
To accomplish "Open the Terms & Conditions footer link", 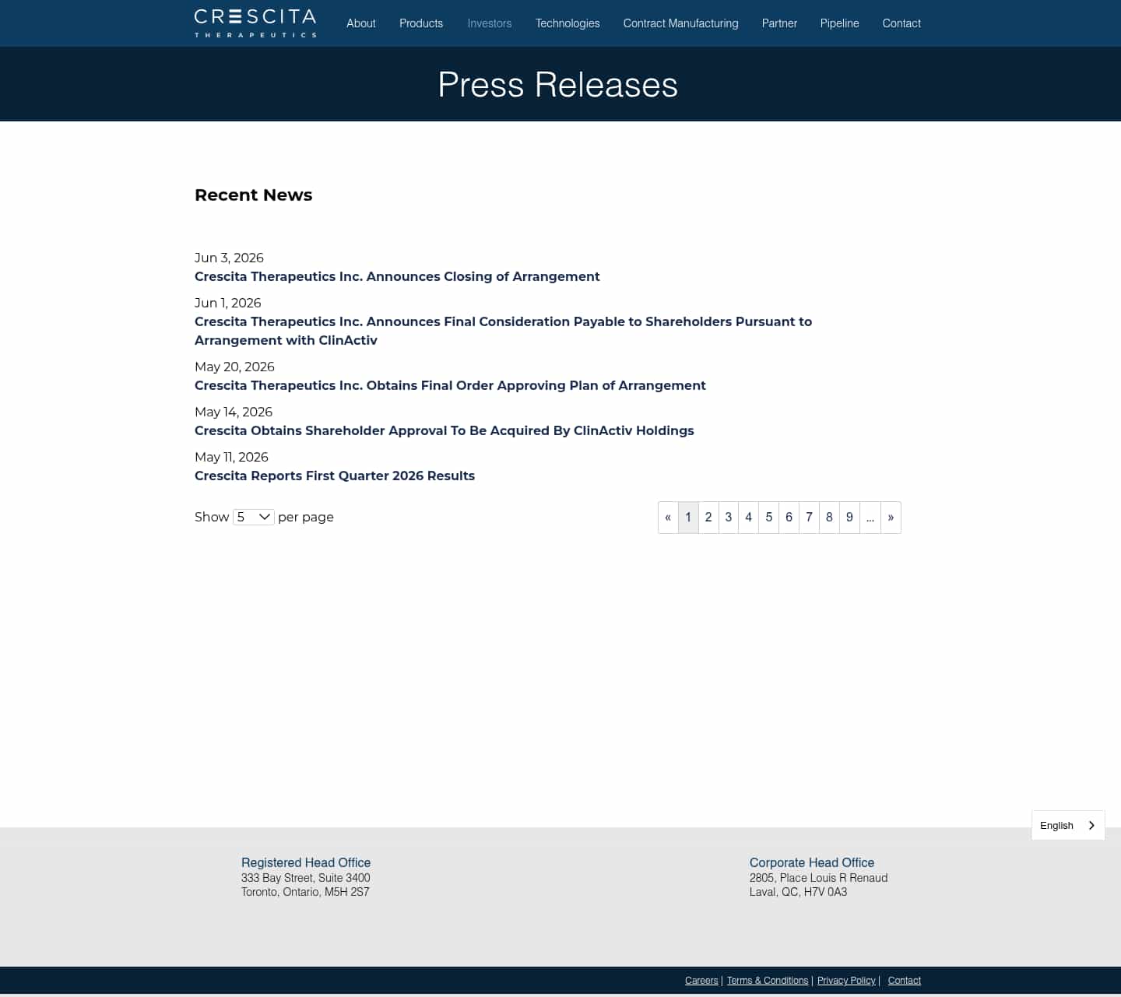I will pyautogui.click(x=768, y=981).
